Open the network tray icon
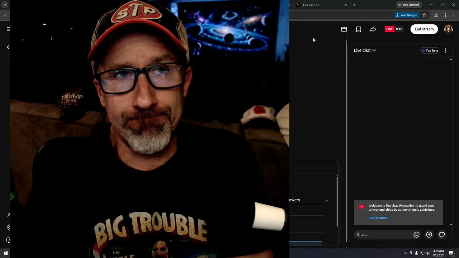Image resolution: width=459 pixels, height=258 pixels. pos(422,253)
